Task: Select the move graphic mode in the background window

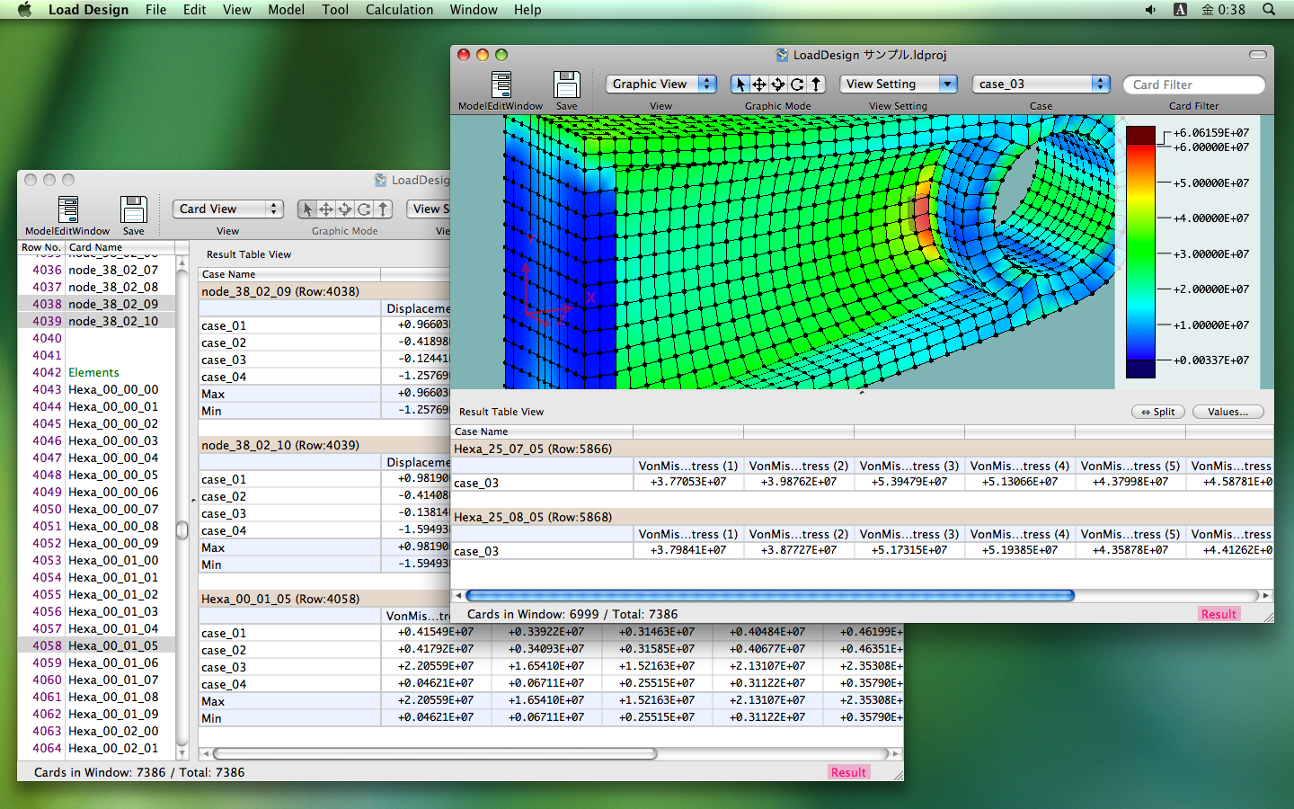Action: pyautogui.click(x=326, y=209)
